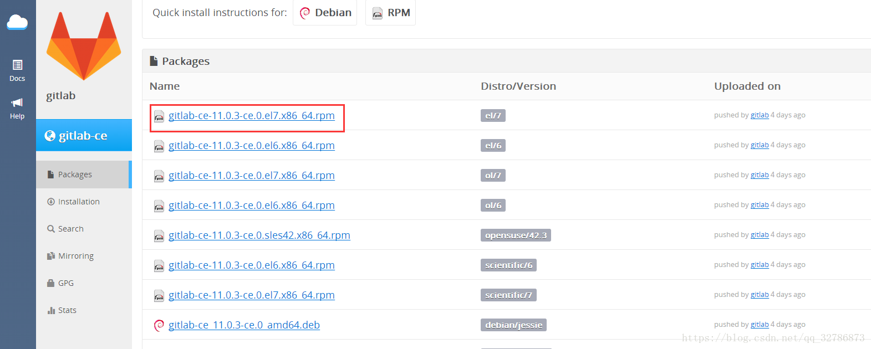Click gitlab uploader link in ol/6 row
This screenshot has height=349, width=871.
pos(760,205)
